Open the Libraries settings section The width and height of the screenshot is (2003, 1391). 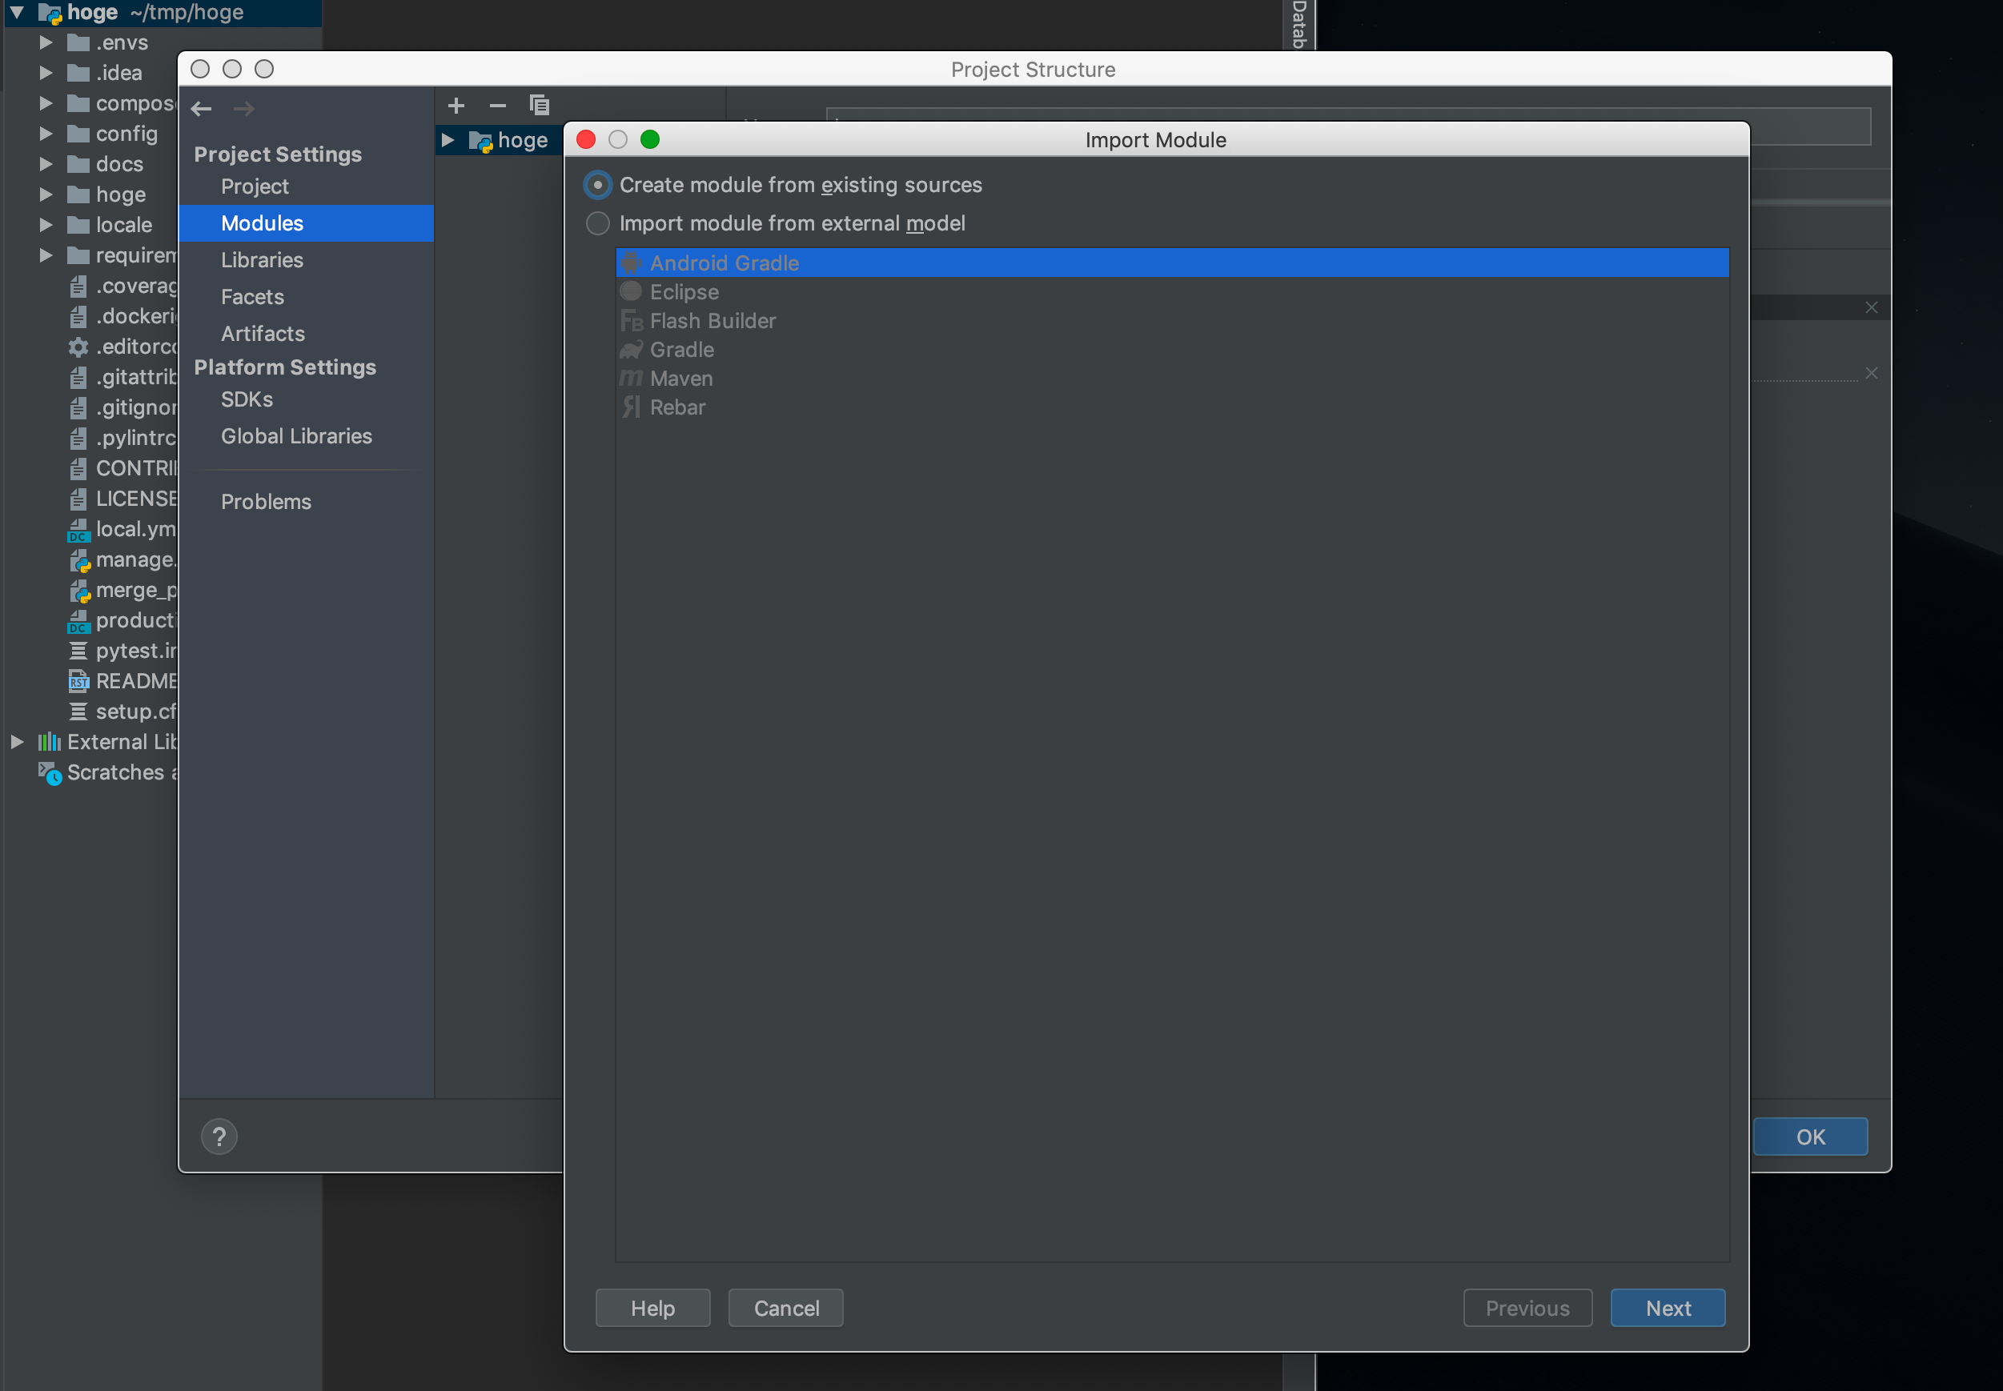click(262, 260)
